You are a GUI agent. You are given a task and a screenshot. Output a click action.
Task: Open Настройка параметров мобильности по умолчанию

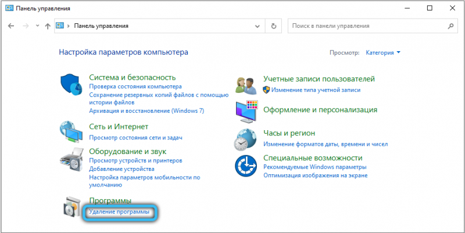(144, 181)
